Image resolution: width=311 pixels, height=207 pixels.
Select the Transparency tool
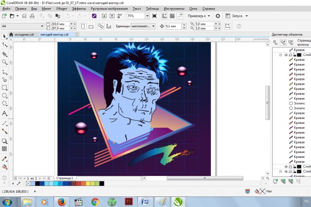tap(4, 149)
